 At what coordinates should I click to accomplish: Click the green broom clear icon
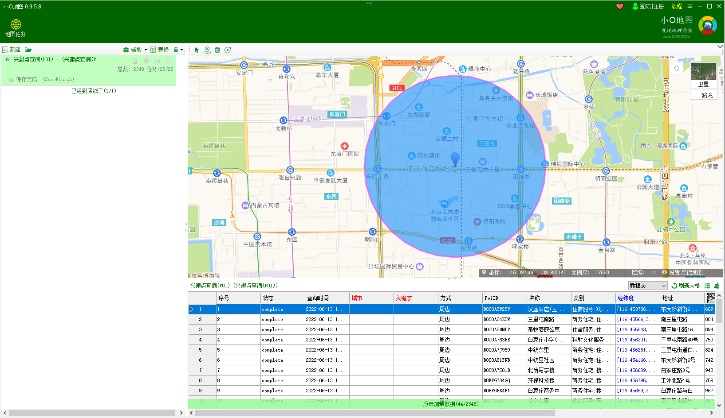(x=717, y=286)
